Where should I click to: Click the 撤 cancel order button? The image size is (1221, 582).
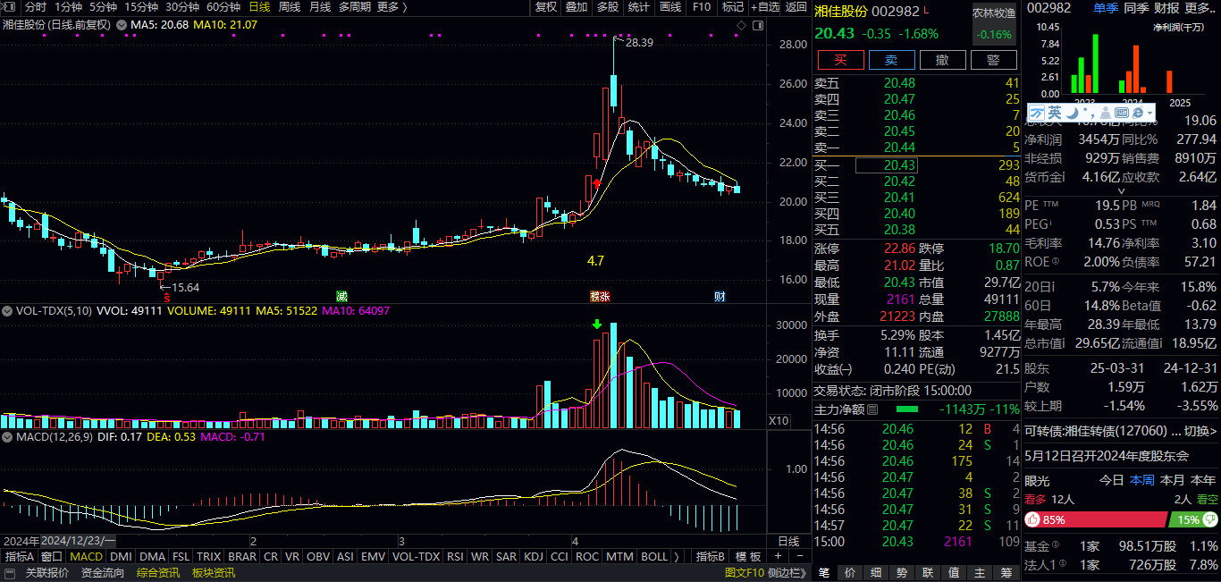click(942, 60)
